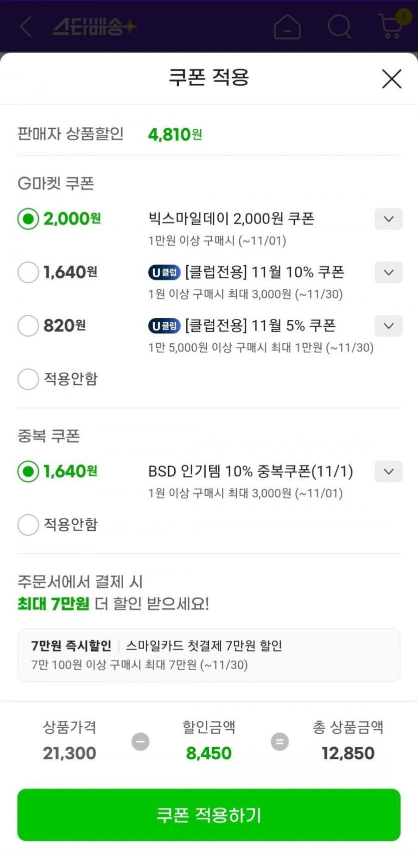This screenshot has width=418, height=850.
Task: Select the 2,000원 Big Smile Day coupon
Action: tap(28, 219)
